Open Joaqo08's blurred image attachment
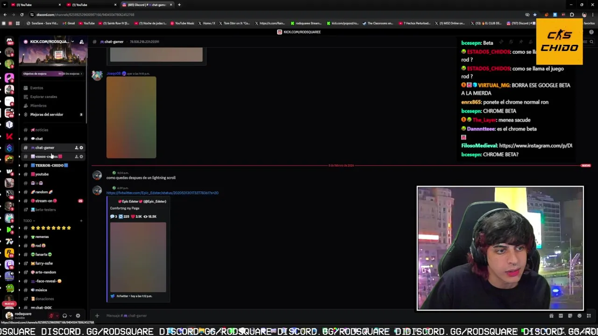Viewport: 598px width, 336px height. (x=131, y=118)
